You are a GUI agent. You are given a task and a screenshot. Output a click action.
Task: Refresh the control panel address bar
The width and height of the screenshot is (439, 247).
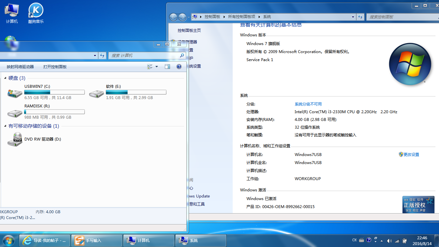360,17
